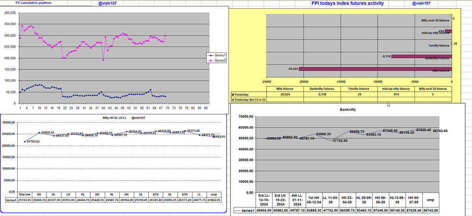The width and height of the screenshot is (472, 216).
Task: Select the short midcap nifty futures bar
Action: [x=448, y=31]
